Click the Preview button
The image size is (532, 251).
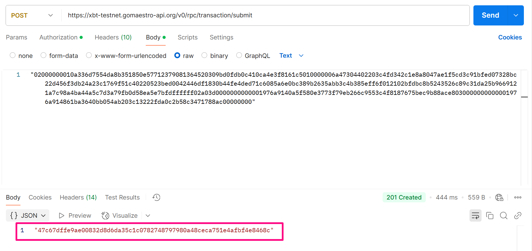(x=75, y=215)
